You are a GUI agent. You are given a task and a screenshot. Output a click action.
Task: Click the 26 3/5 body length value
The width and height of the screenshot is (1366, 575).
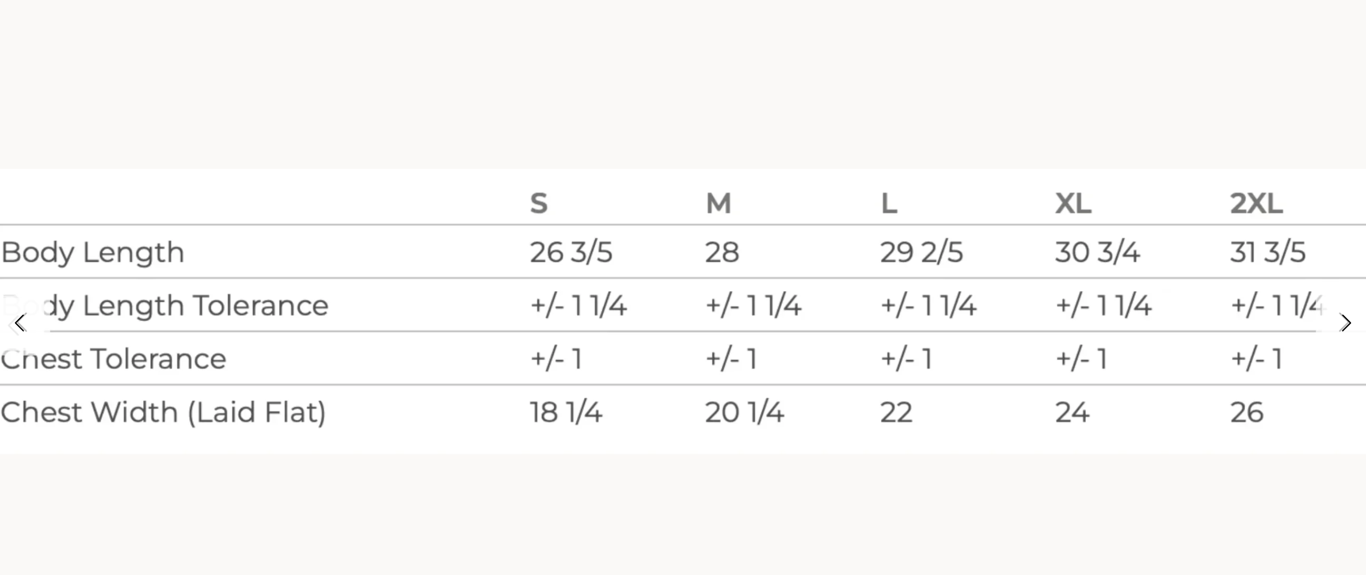[x=571, y=252]
